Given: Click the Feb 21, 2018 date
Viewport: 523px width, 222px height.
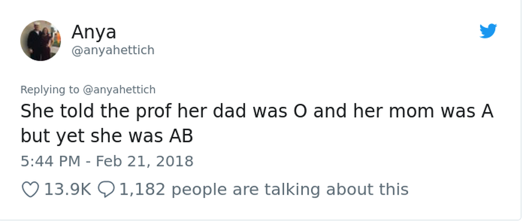Looking at the screenshot, I should pyautogui.click(x=144, y=161).
